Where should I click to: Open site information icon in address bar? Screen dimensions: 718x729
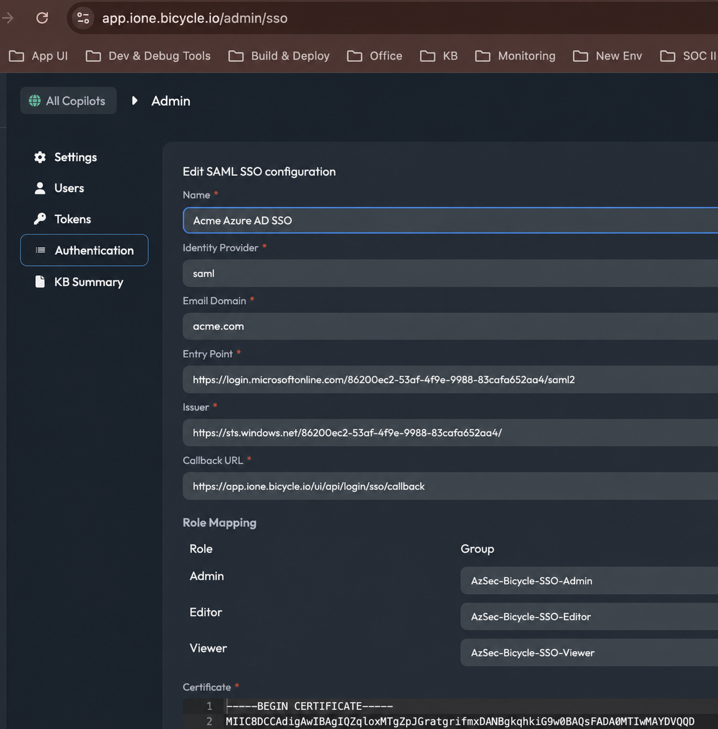point(83,18)
